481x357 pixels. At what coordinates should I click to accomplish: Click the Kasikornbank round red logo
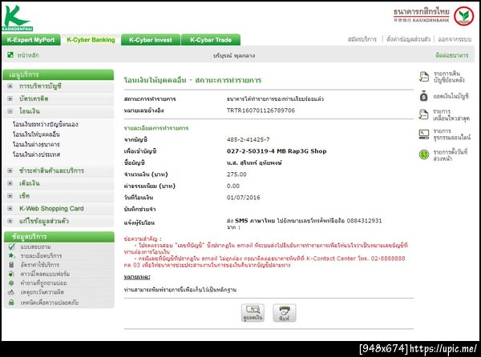click(464, 16)
